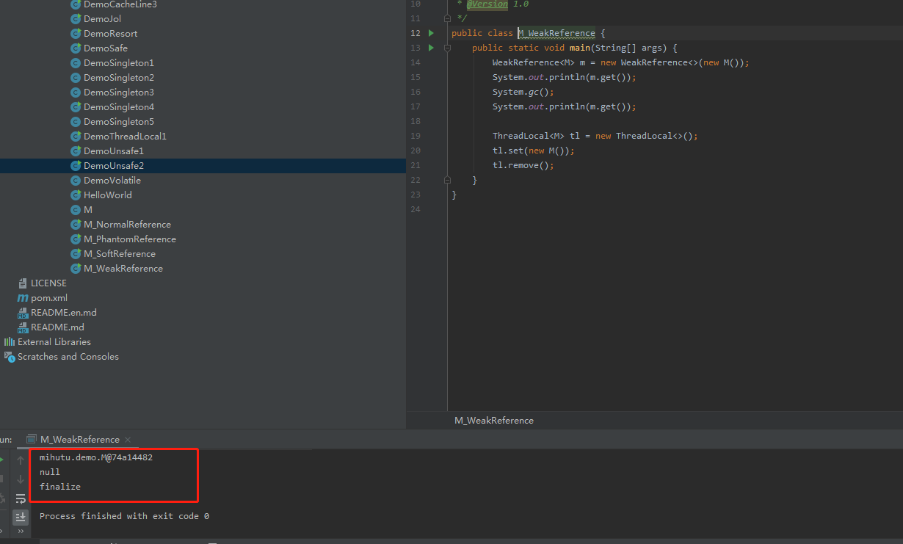Collapse the main method fold marker on line 13
The width and height of the screenshot is (903, 544).
pyautogui.click(x=446, y=48)
